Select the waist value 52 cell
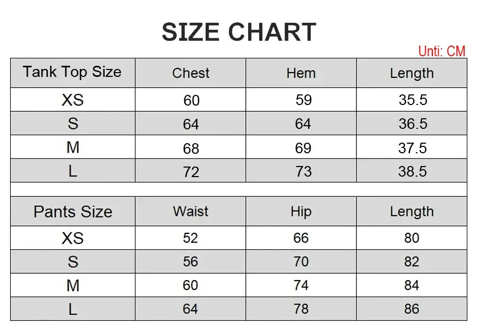478x332 pixels. [x=191, y=238]
